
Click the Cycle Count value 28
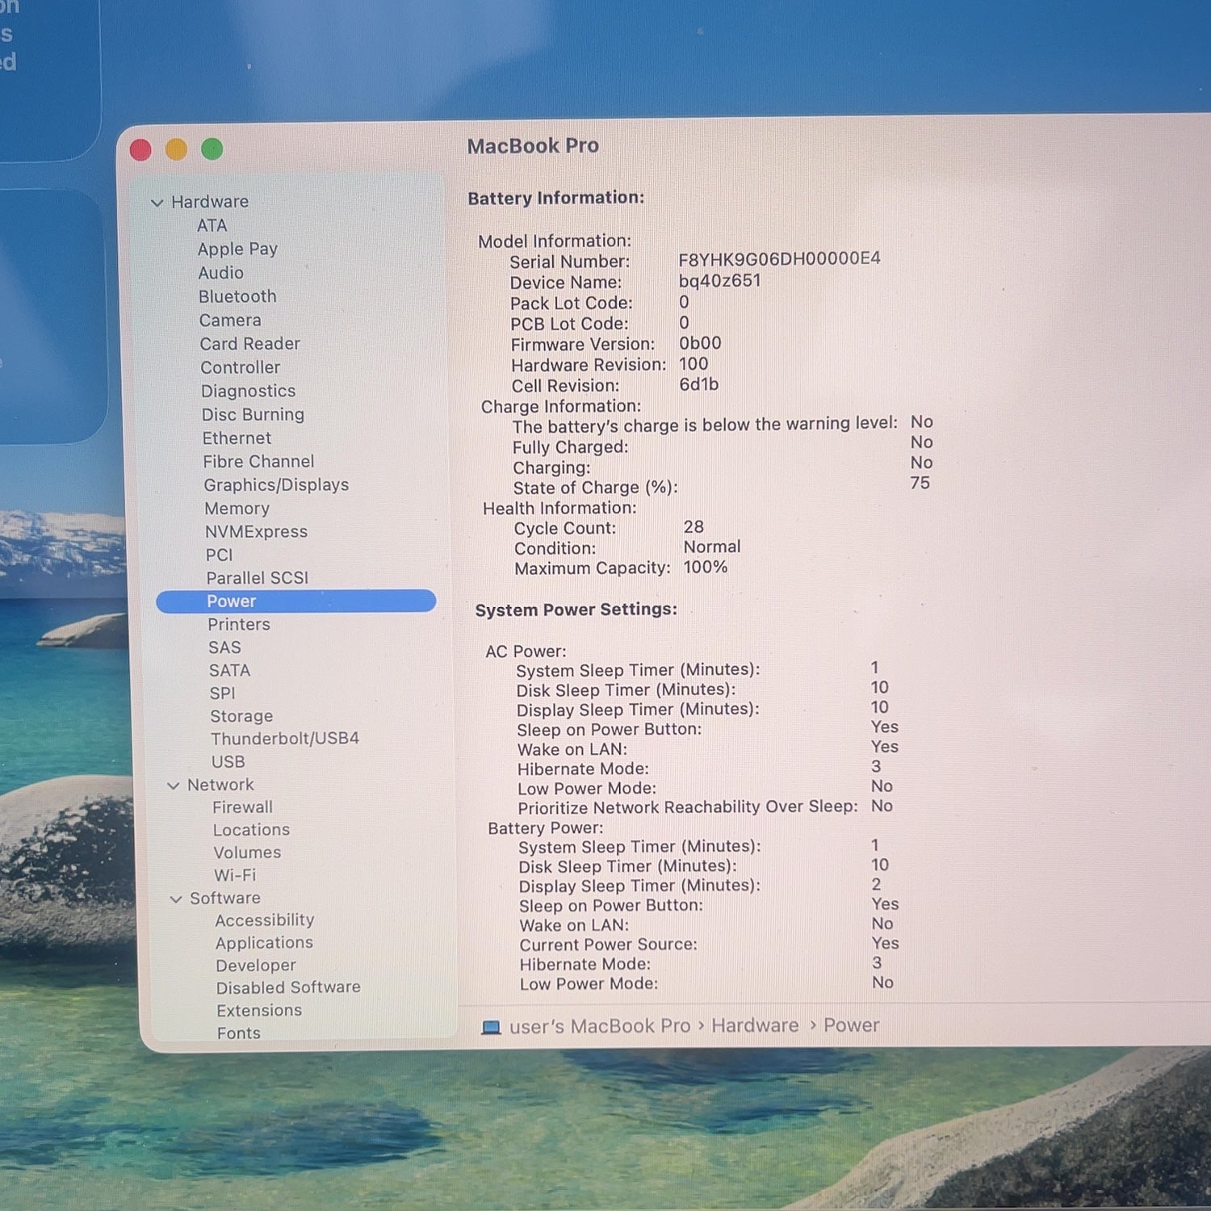[x=694, y=527]
